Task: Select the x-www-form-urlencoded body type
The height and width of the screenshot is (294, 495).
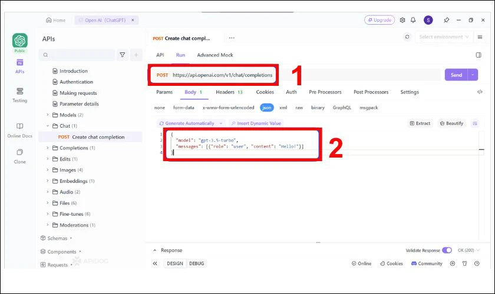Action: (228, 108)
